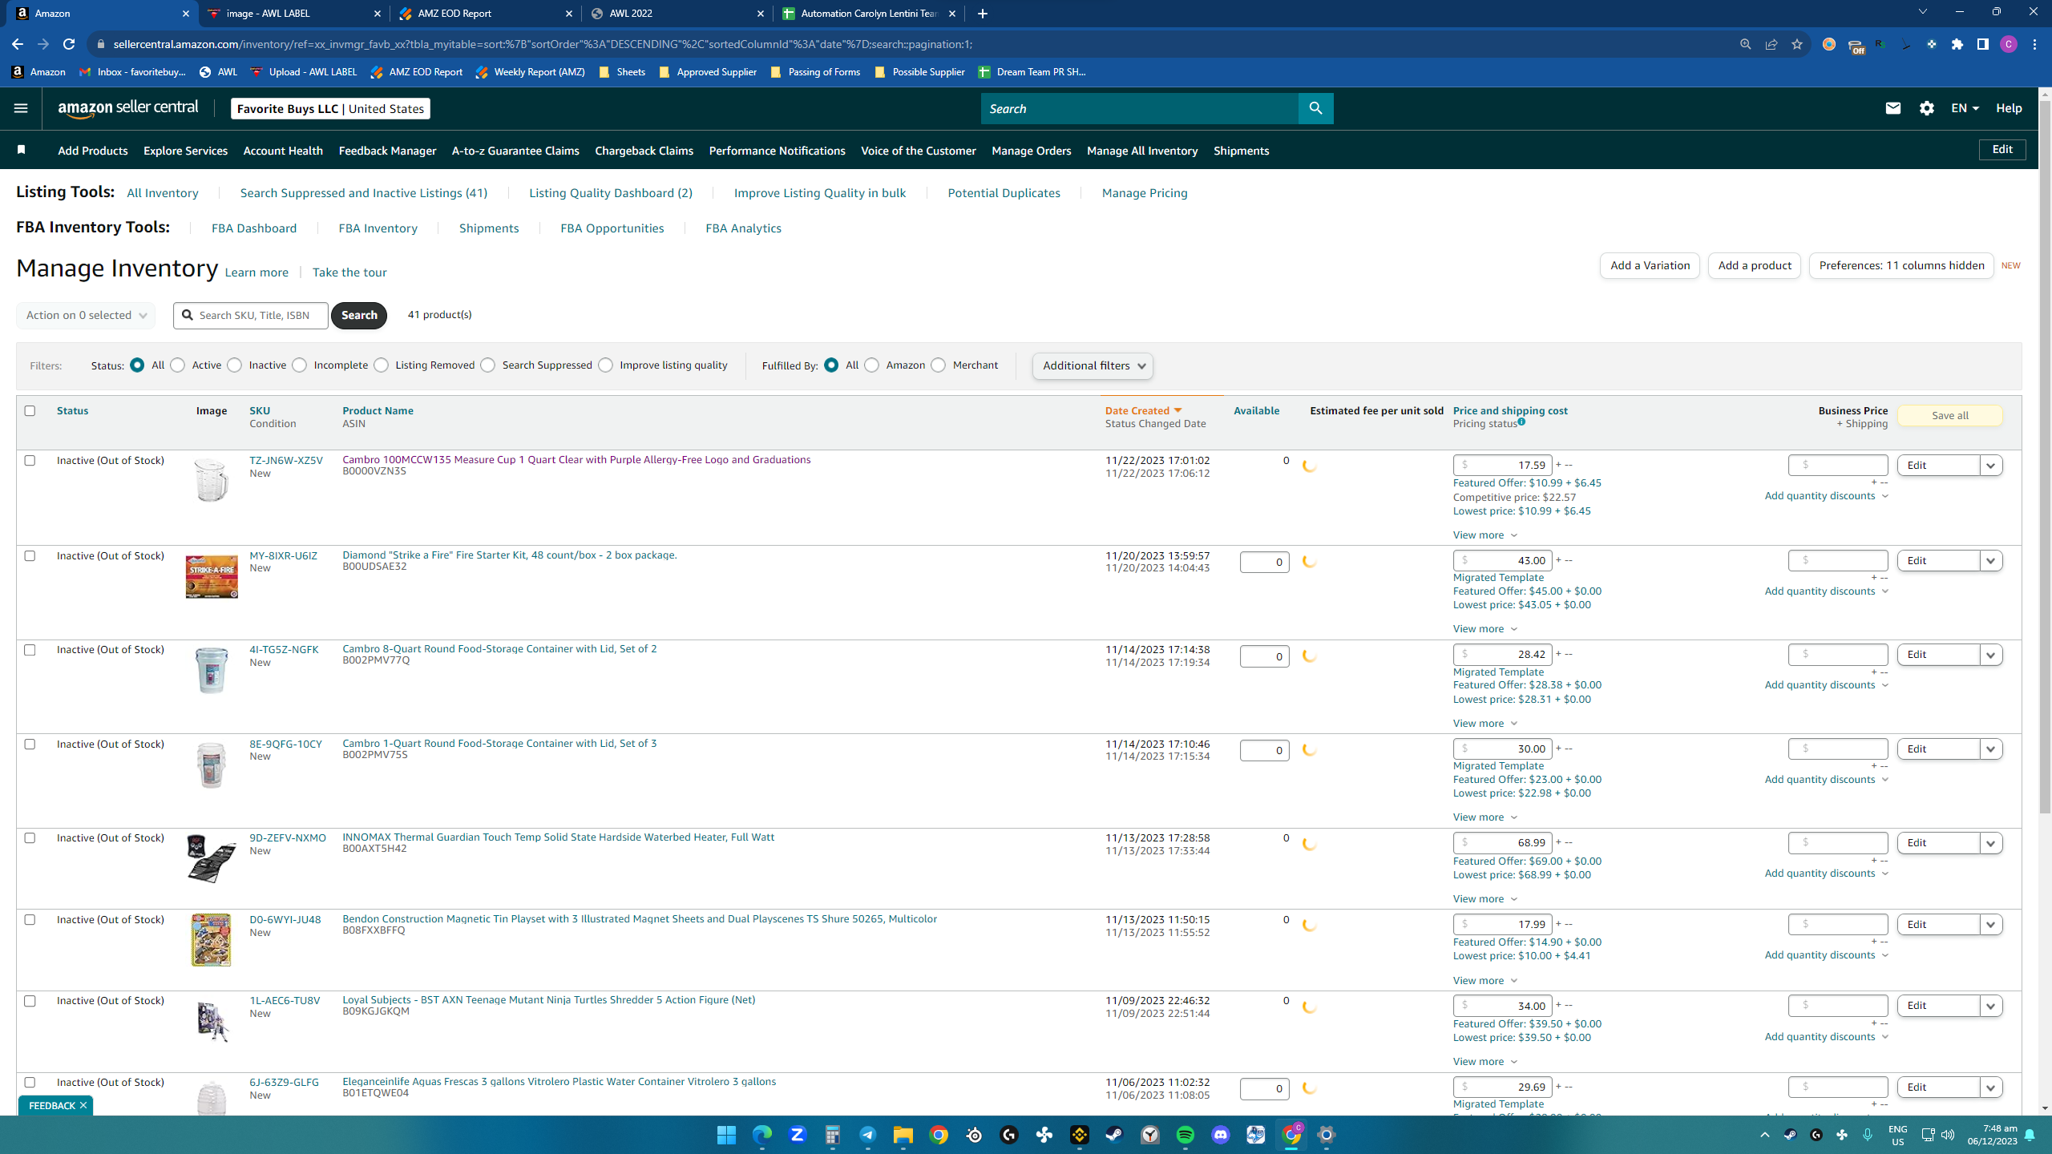Click the pricing status info icon
Viewport: 2052px width, 1154px height.
pyautogui.click(x=1521, y=422)
